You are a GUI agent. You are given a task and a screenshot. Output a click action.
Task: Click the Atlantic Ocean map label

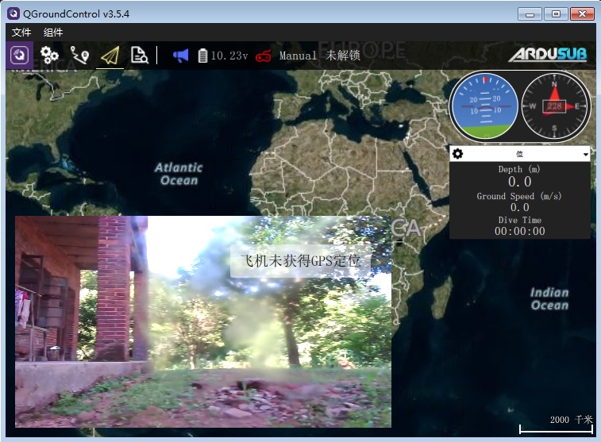point(179,174)
